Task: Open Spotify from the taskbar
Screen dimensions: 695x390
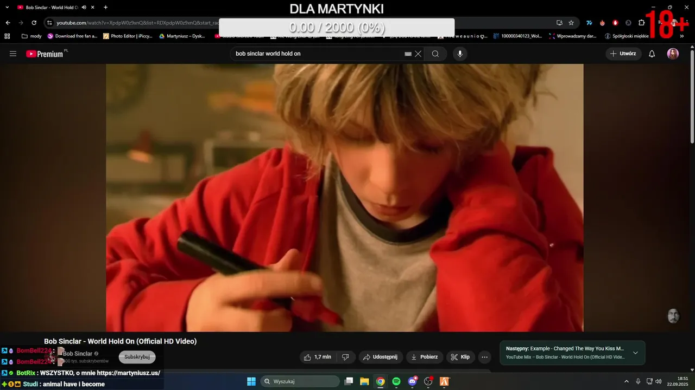Action: (x=396, y=381)
